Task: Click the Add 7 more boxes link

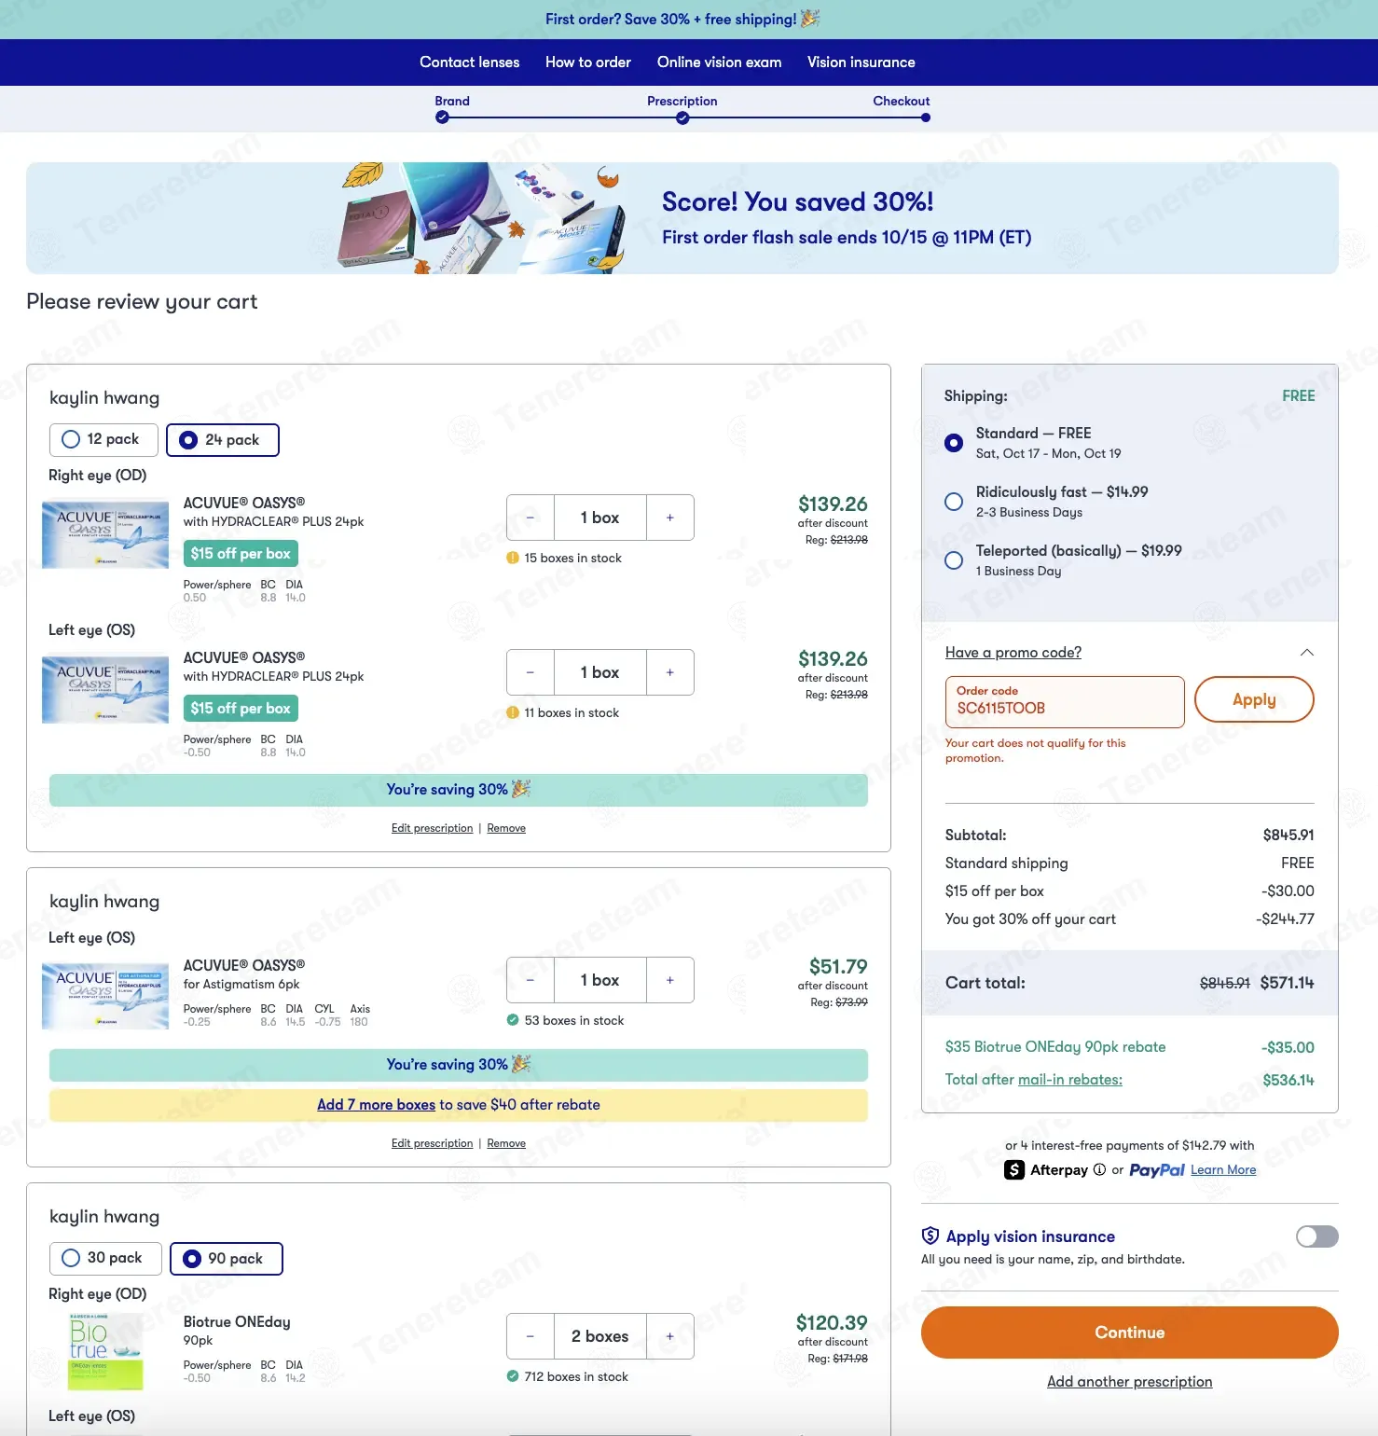Action: pos(377,1105)
